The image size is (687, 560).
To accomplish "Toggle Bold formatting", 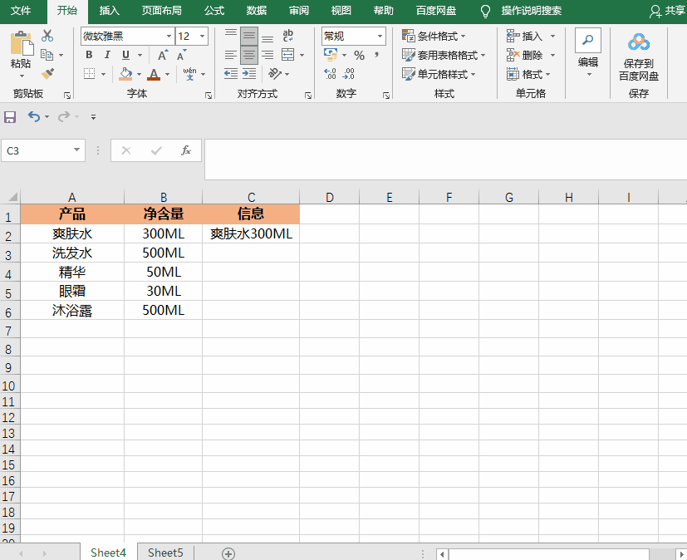I will click(x=90, y=55).
